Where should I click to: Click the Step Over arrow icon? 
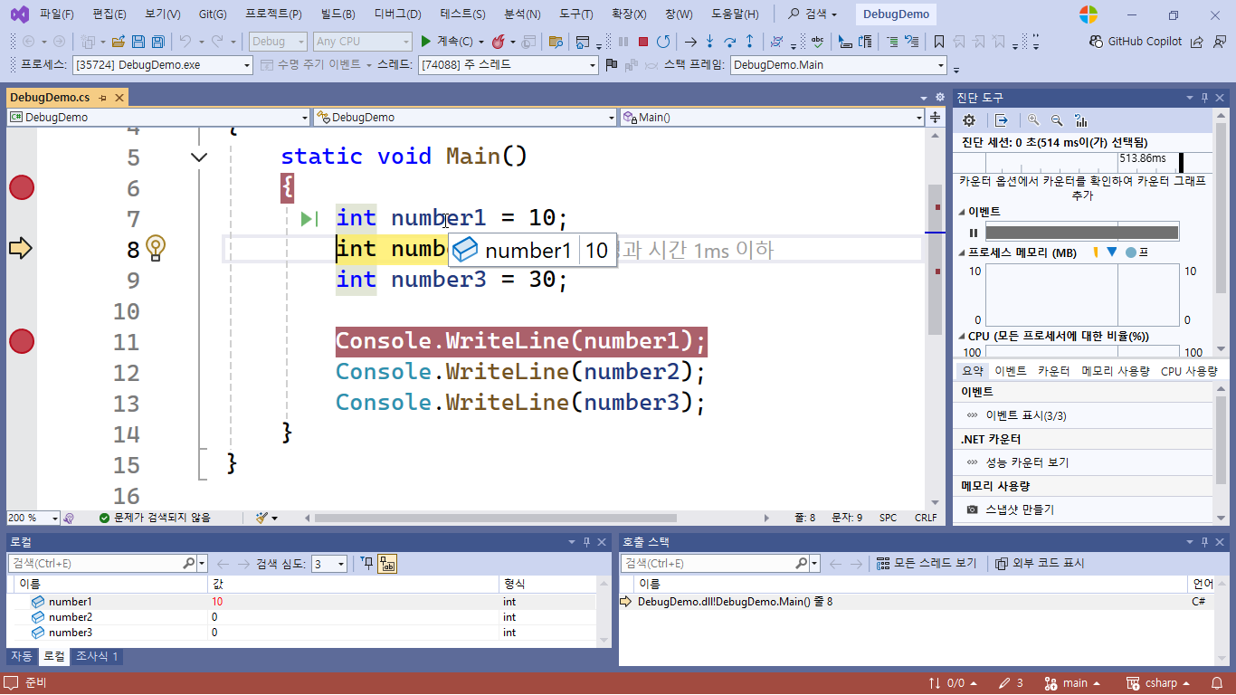click(729, 42)
